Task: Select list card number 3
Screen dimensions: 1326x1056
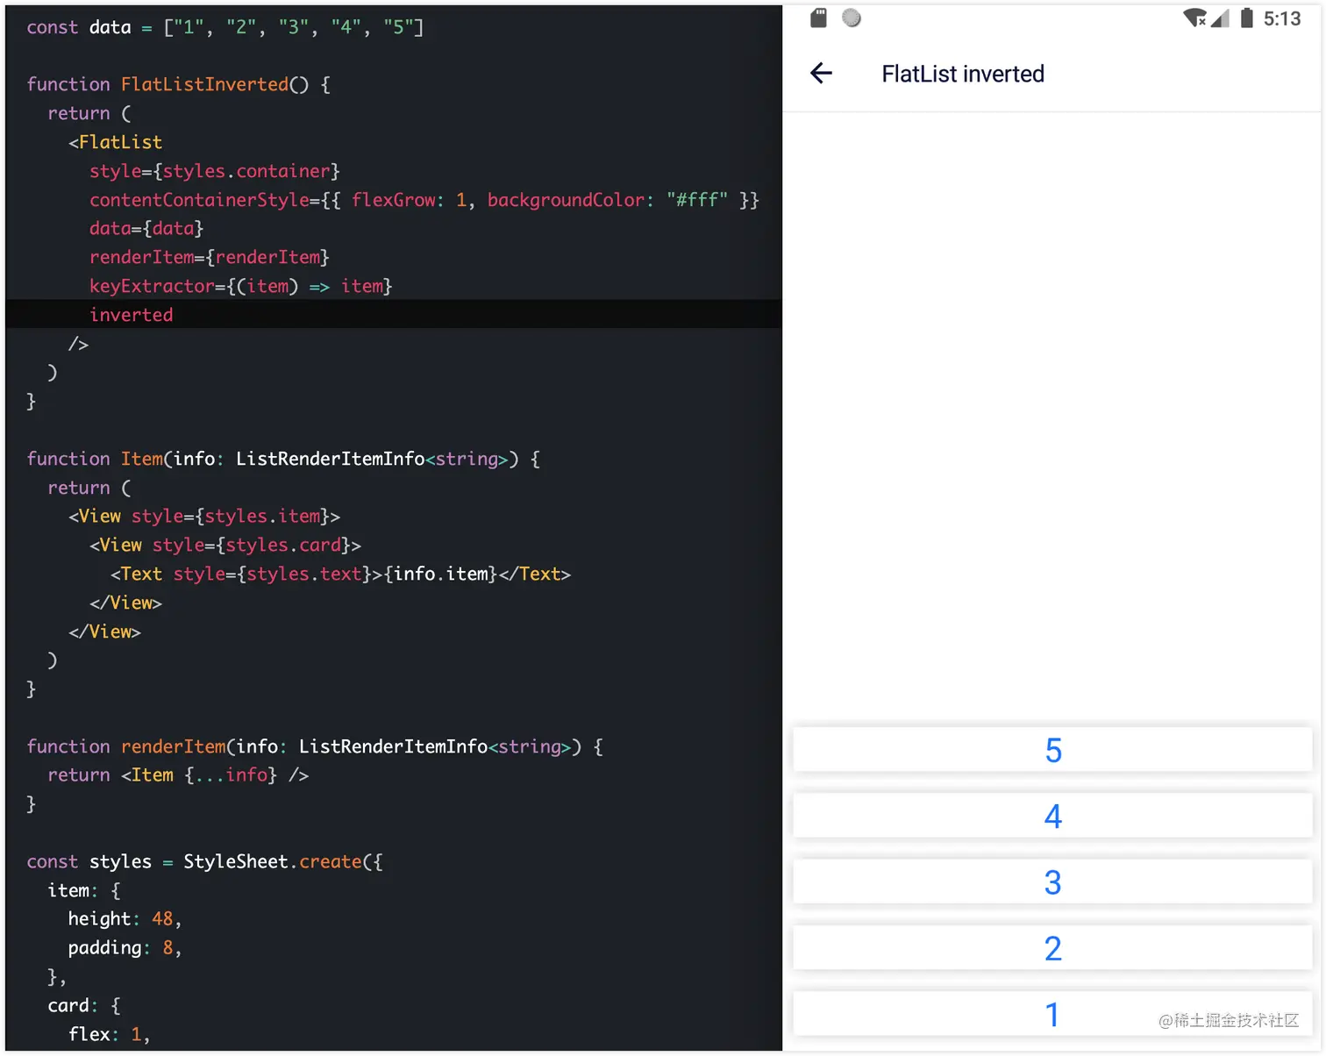Action: pyautogui.click(x=1052, y=881)
